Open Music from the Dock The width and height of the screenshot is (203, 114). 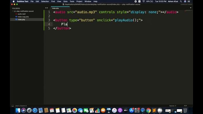click(114, 111)
